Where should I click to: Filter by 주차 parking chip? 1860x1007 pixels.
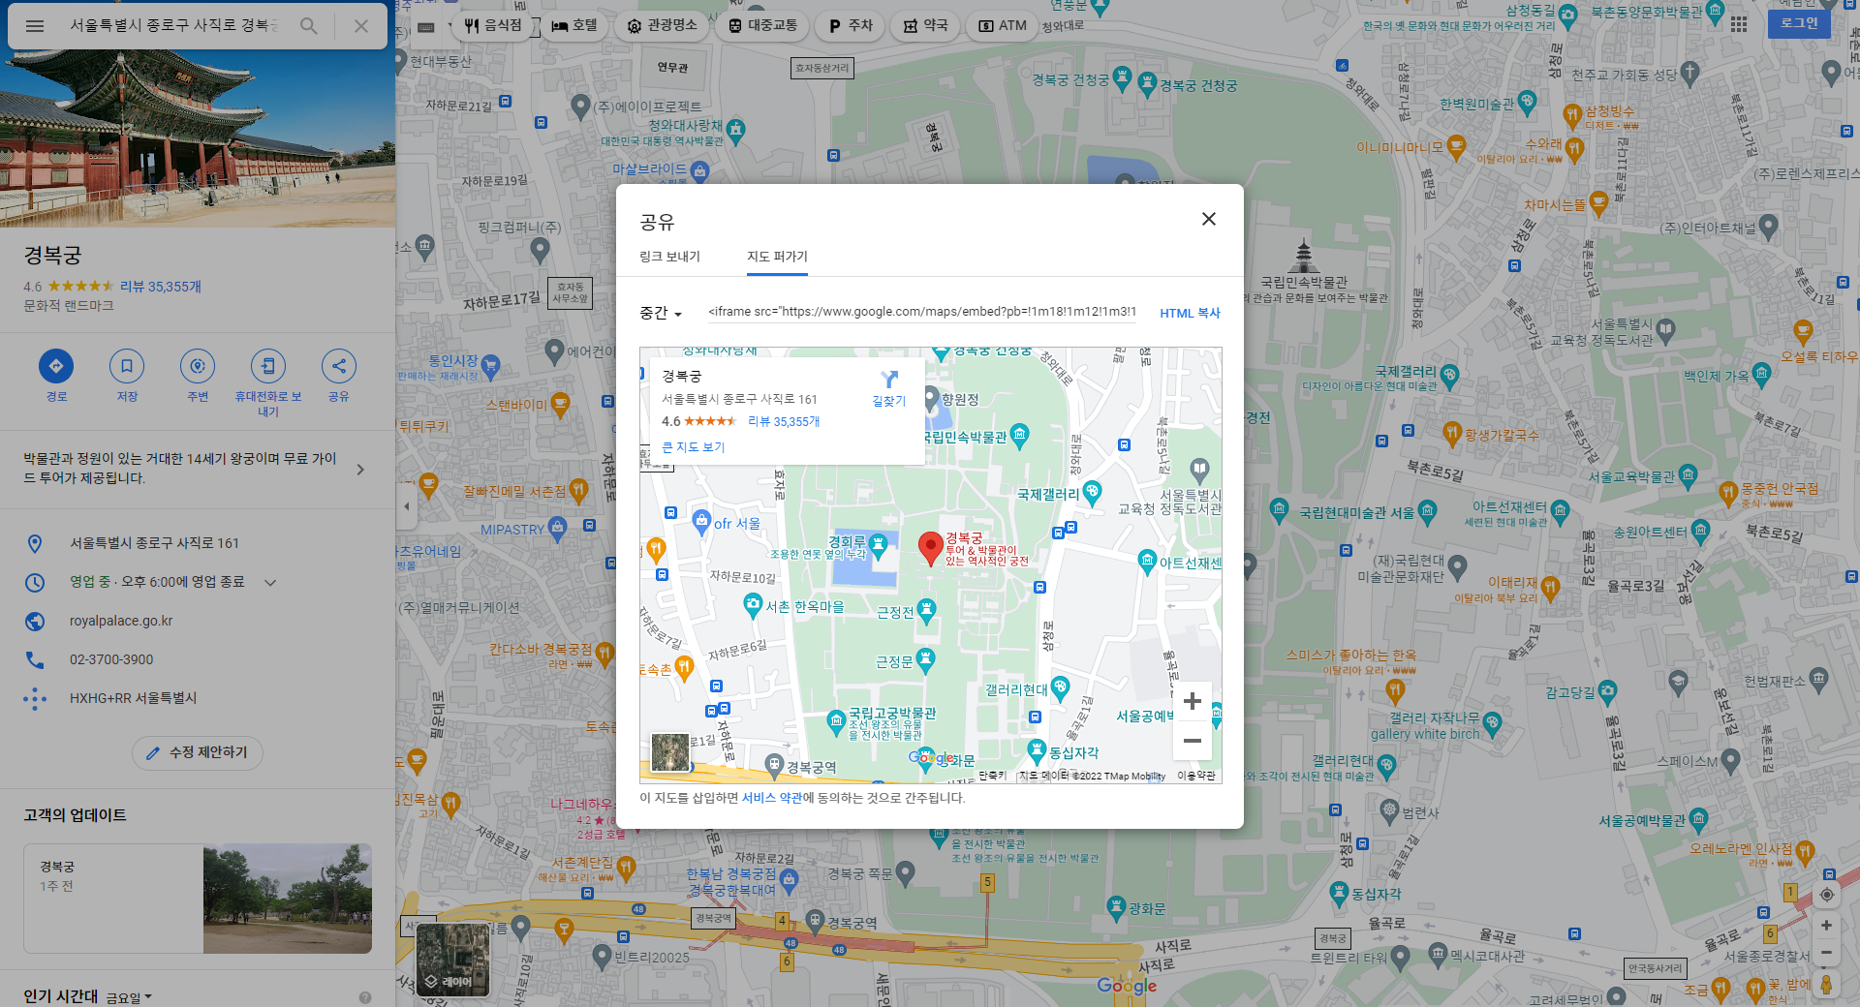851,25
